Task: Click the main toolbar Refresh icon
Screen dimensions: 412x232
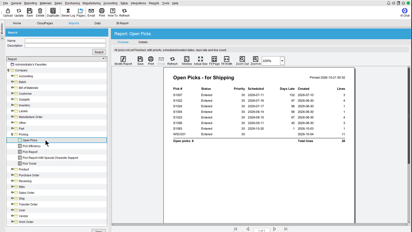Action: click(124, 12)
